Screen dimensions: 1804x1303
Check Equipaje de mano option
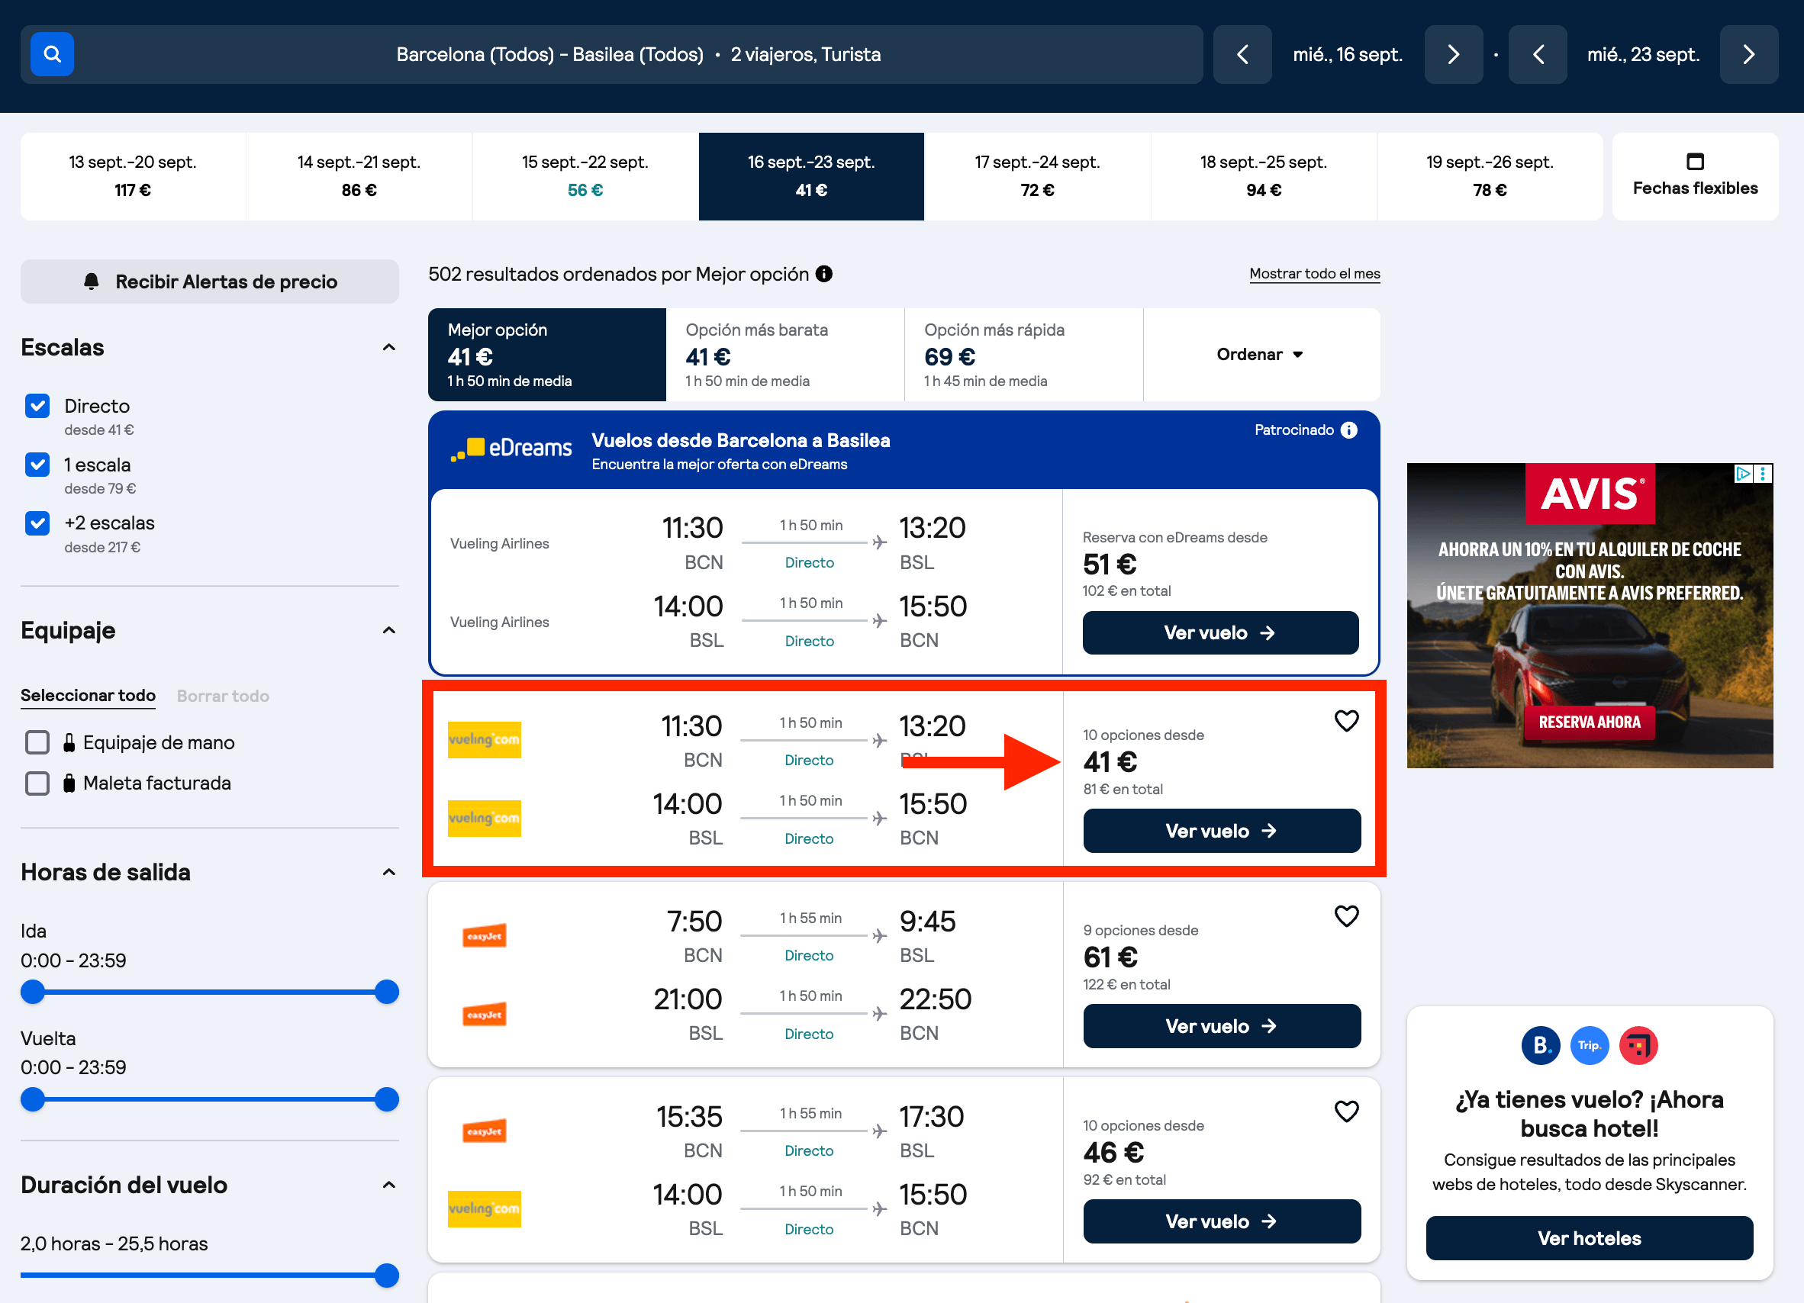click(x=37, y=742)
